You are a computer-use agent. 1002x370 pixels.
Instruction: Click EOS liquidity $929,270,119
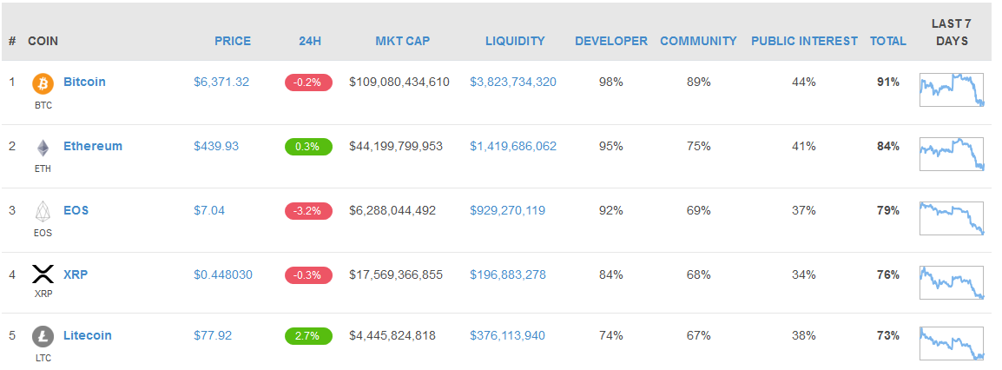[507, 210]
